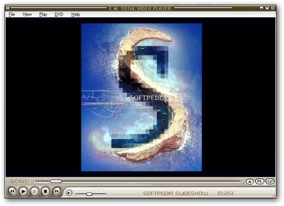
Task: Click the fast forward button
Action: 57,191
